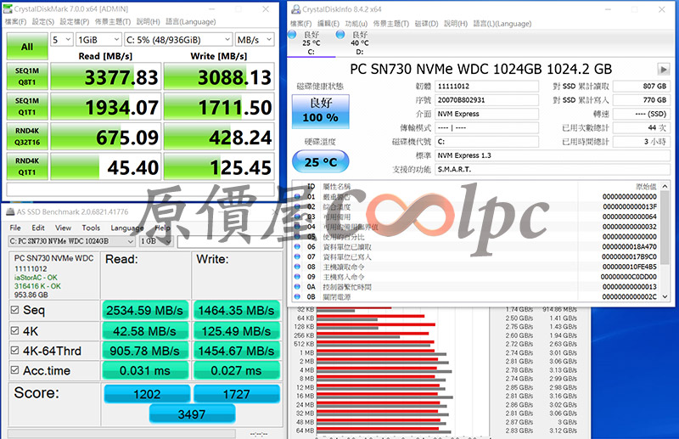
Task: Click the 25 °C temperature indicator button
Action: coord(321,161)
